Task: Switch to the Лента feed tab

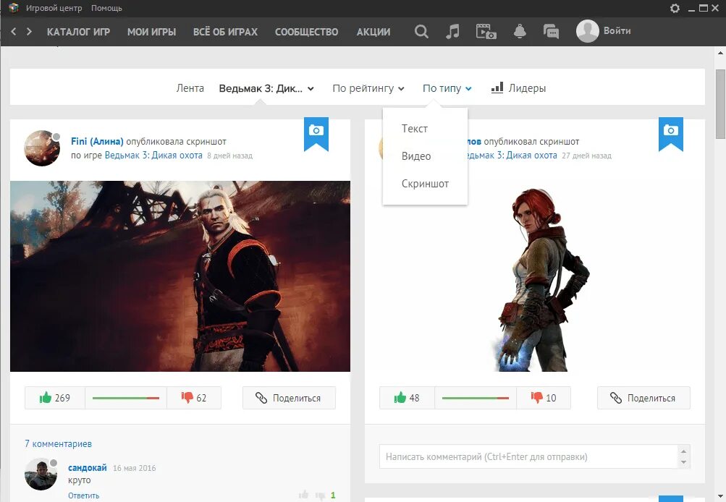Action: (x=190, y=88)
